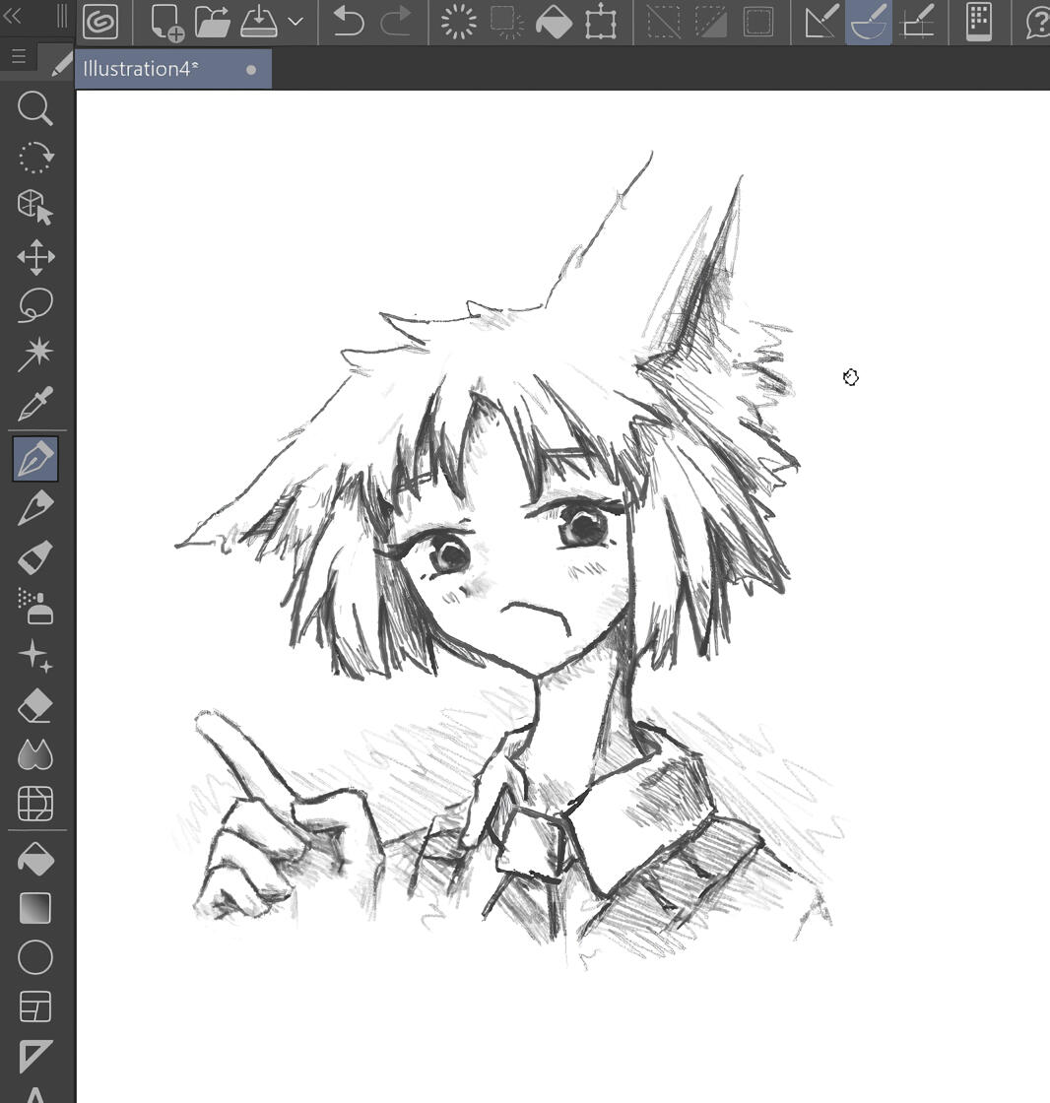
Task: Select the Gradient tool
Action: coord(35,908)
